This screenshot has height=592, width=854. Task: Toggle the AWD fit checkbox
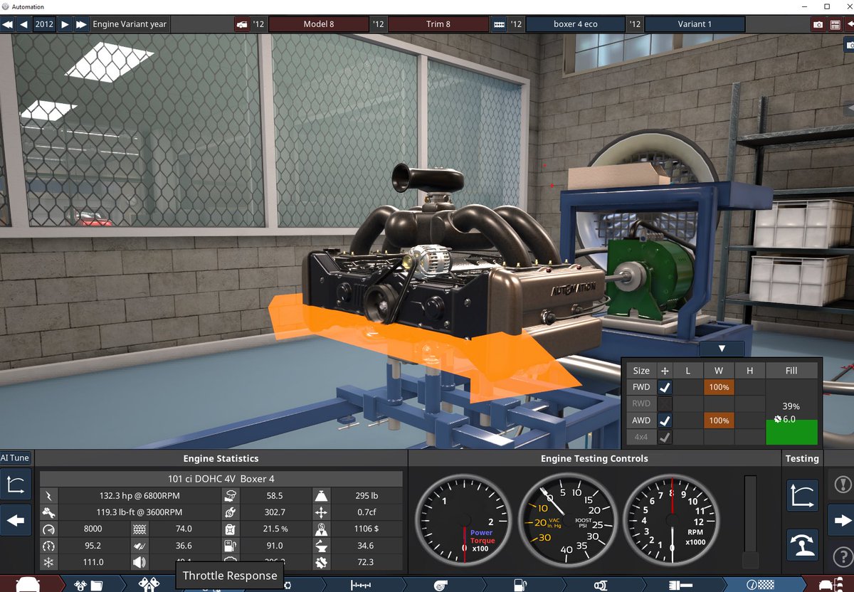click(x=665, y=421)
